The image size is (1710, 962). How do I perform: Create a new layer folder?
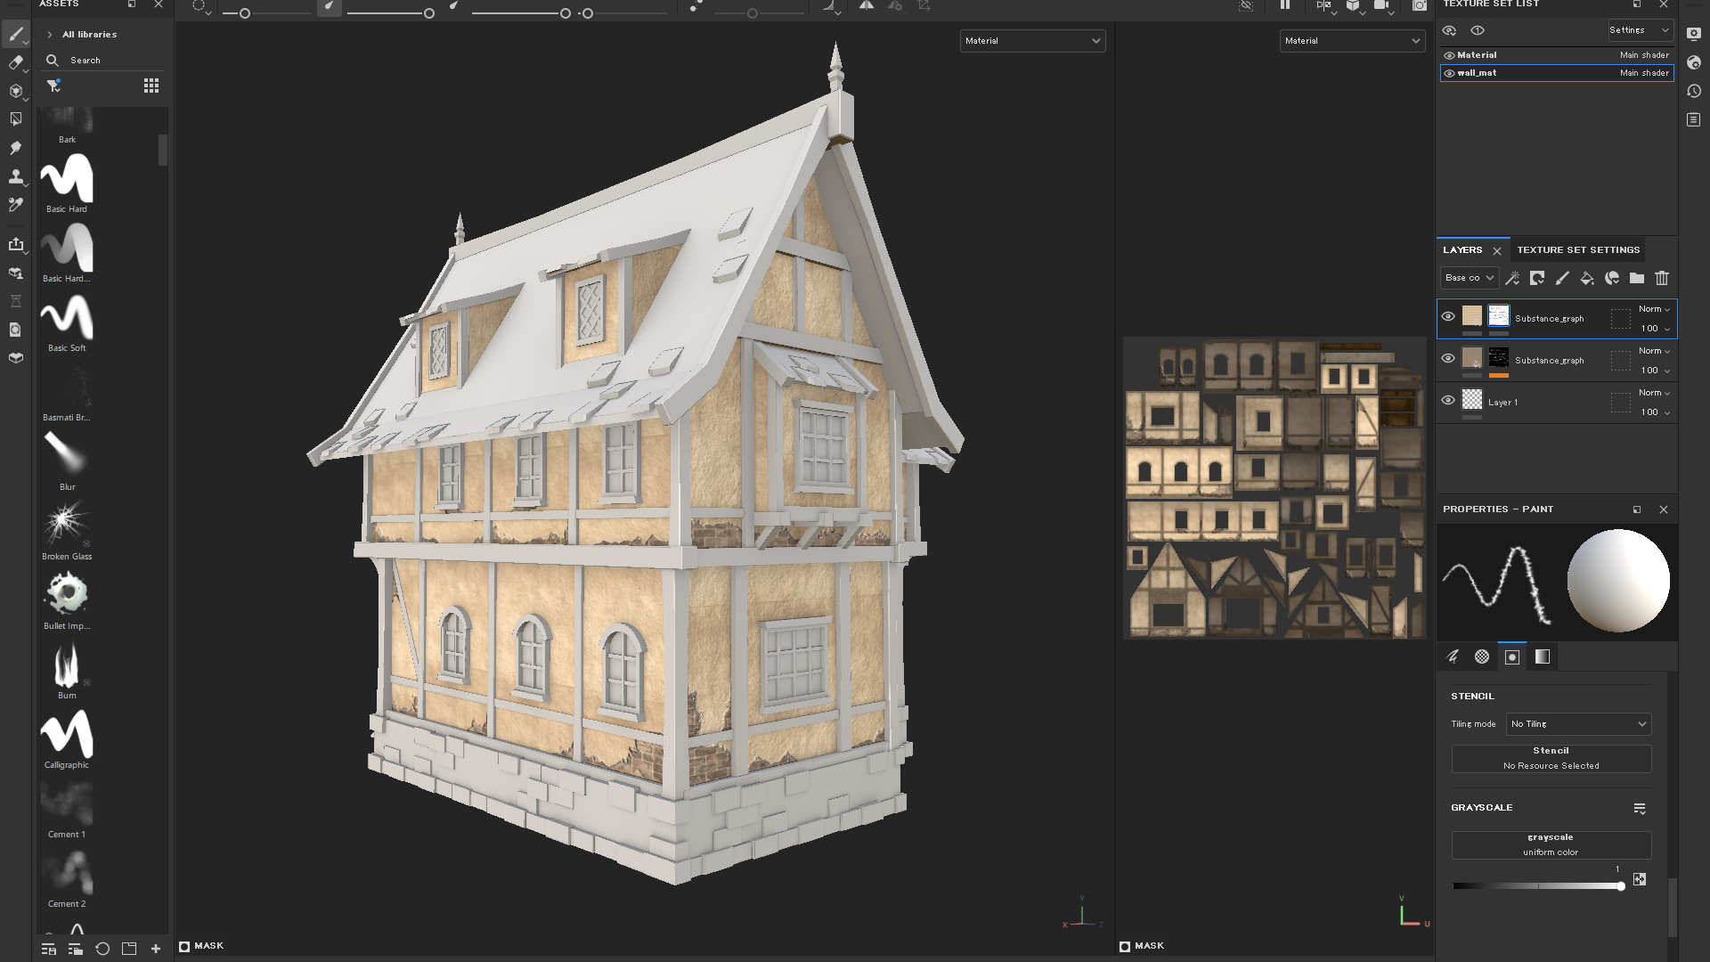point(1637,278)
